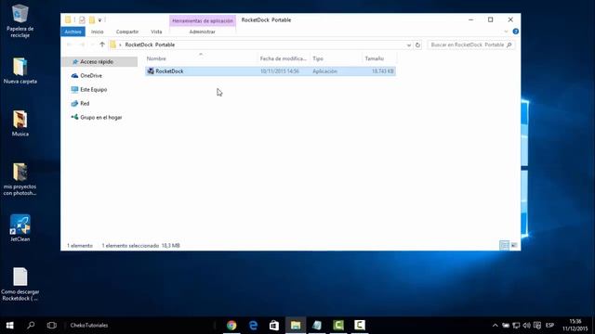
Task: Open the Administrar ribbon tab
Action: [x=203, y=32]
